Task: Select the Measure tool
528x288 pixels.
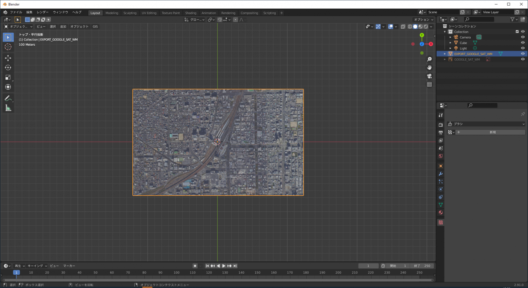Action: coord(8,108)
